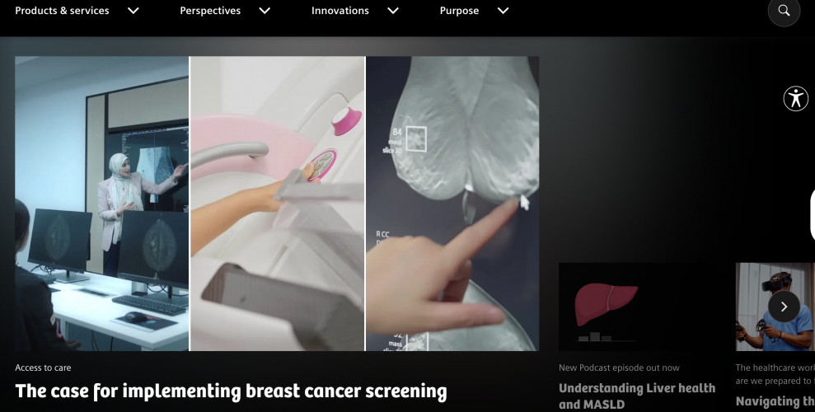
Task: Open the Perspectives menu
Action: coord(210,11)
